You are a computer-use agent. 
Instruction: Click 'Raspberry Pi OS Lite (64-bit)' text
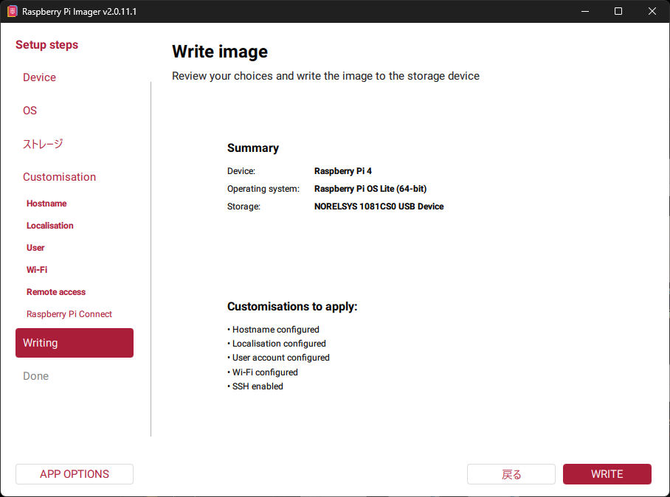pos(370,189)
